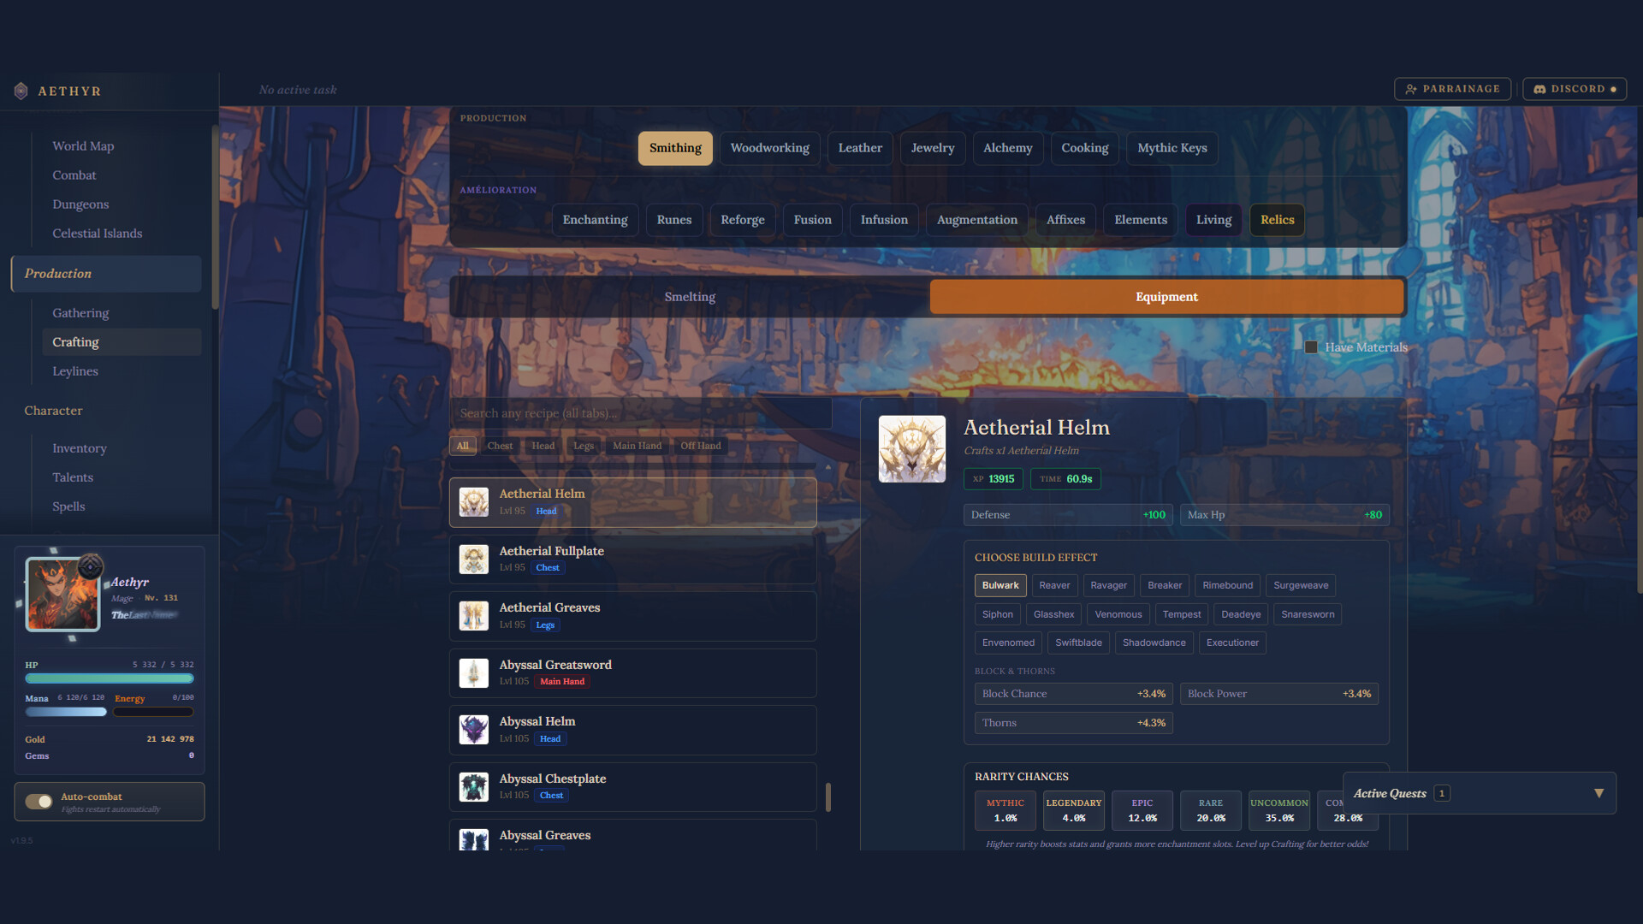The width and height of the screenshot is (1643, 924).
Task: Select the Shadowdance build effect
Action: pos(1154,643)
